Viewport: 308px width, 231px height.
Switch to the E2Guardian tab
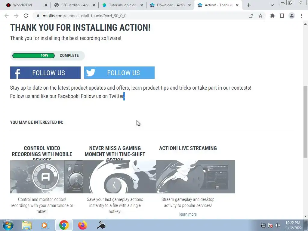(74, 5)
